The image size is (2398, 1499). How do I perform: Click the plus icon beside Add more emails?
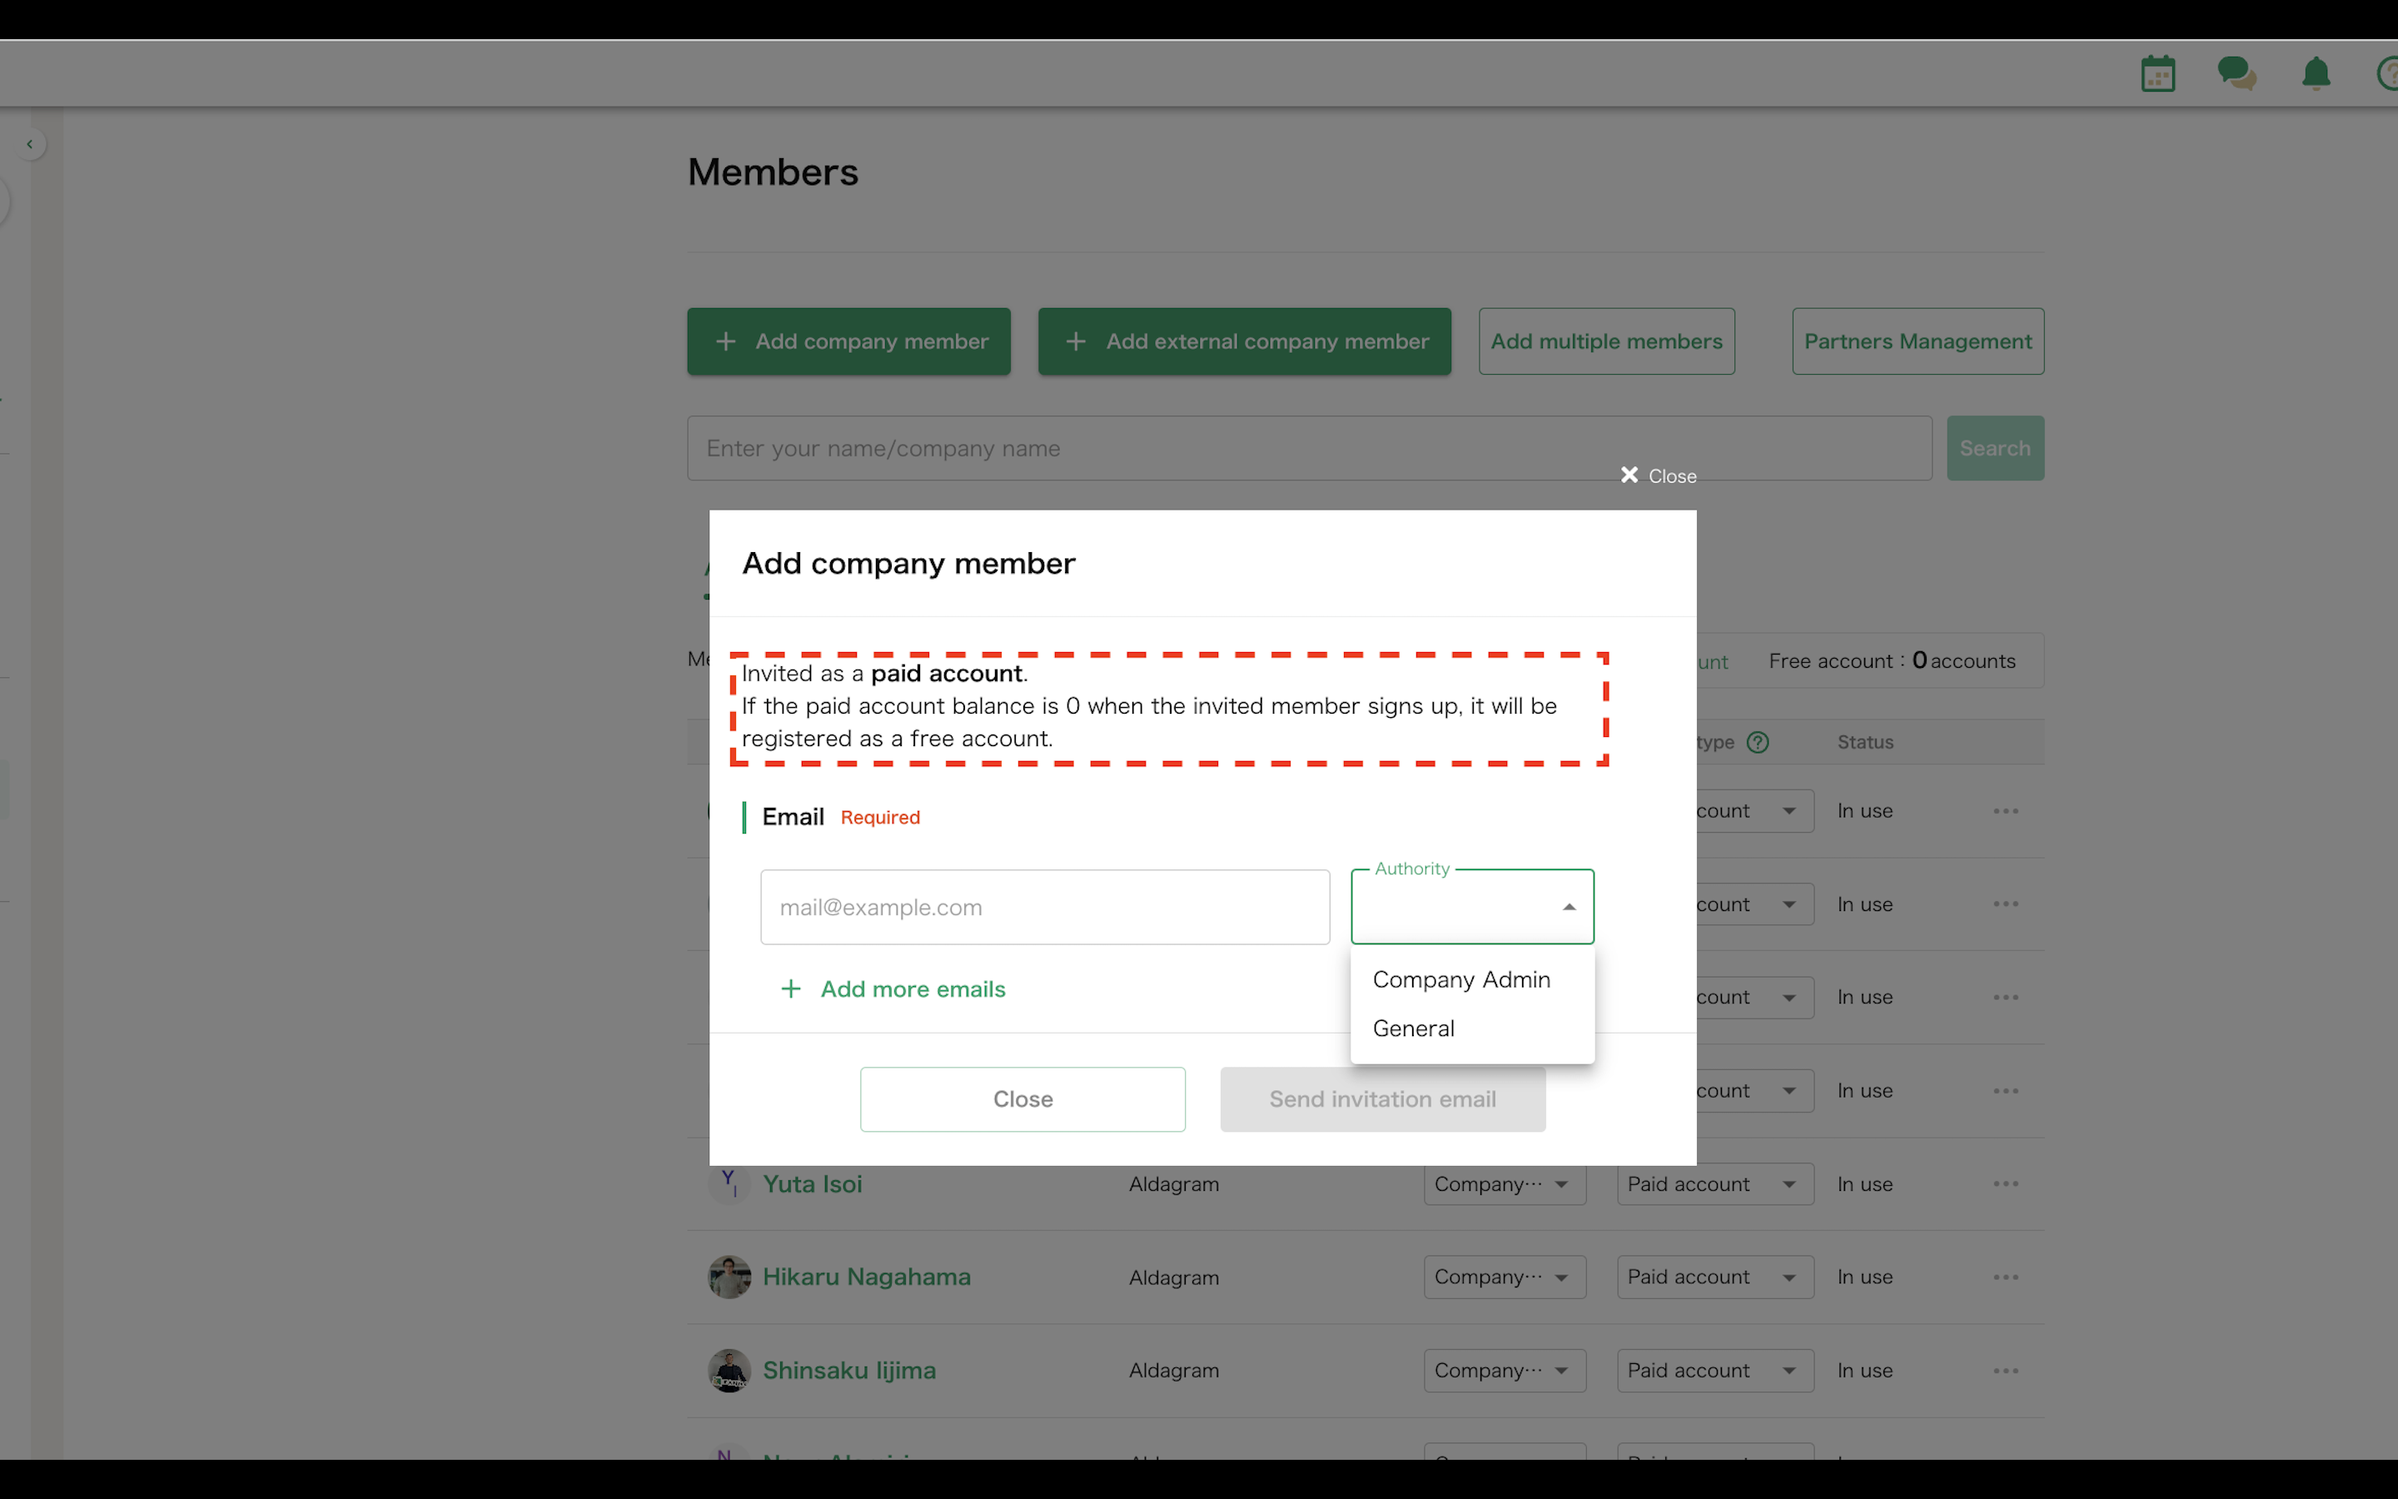(x=791, y=989)
